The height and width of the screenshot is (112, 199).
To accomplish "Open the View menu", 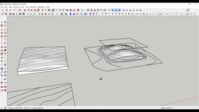I will [10, 7].
